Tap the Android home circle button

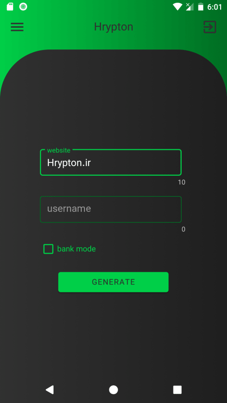click(x=113, y=390)
